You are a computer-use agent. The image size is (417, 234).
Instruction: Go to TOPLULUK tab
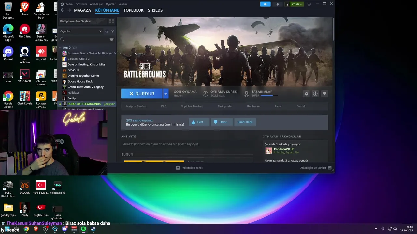(x=134, y=10)
